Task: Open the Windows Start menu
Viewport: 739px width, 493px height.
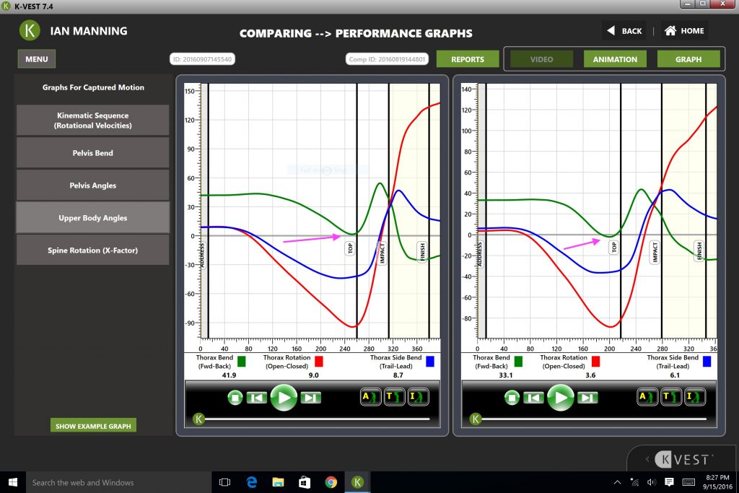Action: coord(13,482)
